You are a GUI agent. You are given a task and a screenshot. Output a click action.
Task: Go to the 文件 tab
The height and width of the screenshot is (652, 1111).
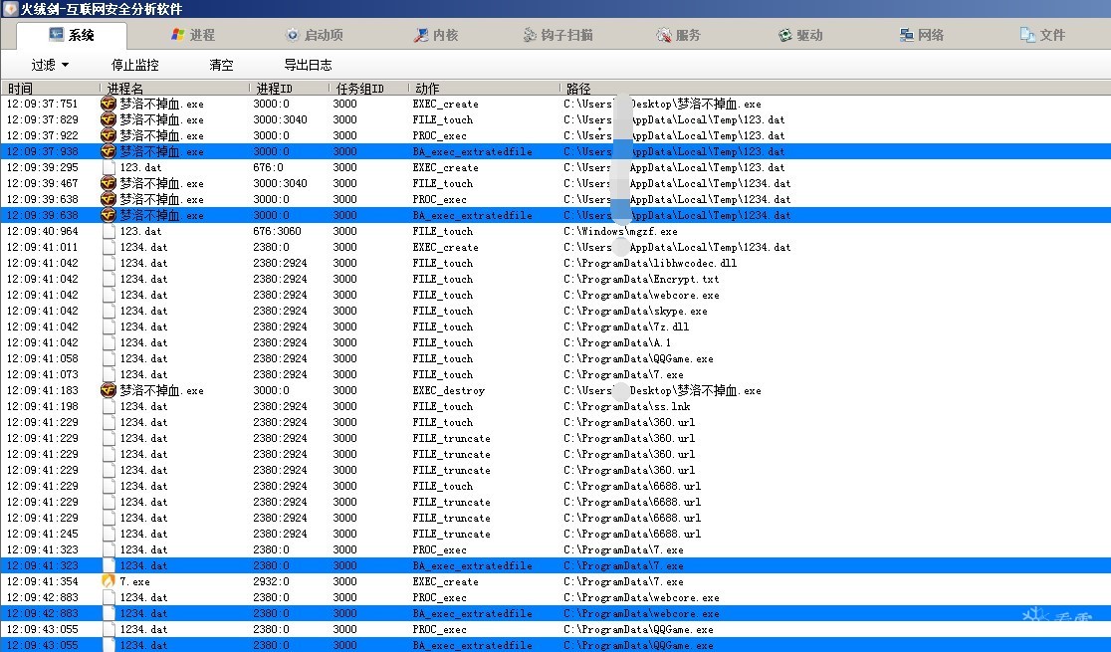pyautogui.click(x=1042, y=35)
